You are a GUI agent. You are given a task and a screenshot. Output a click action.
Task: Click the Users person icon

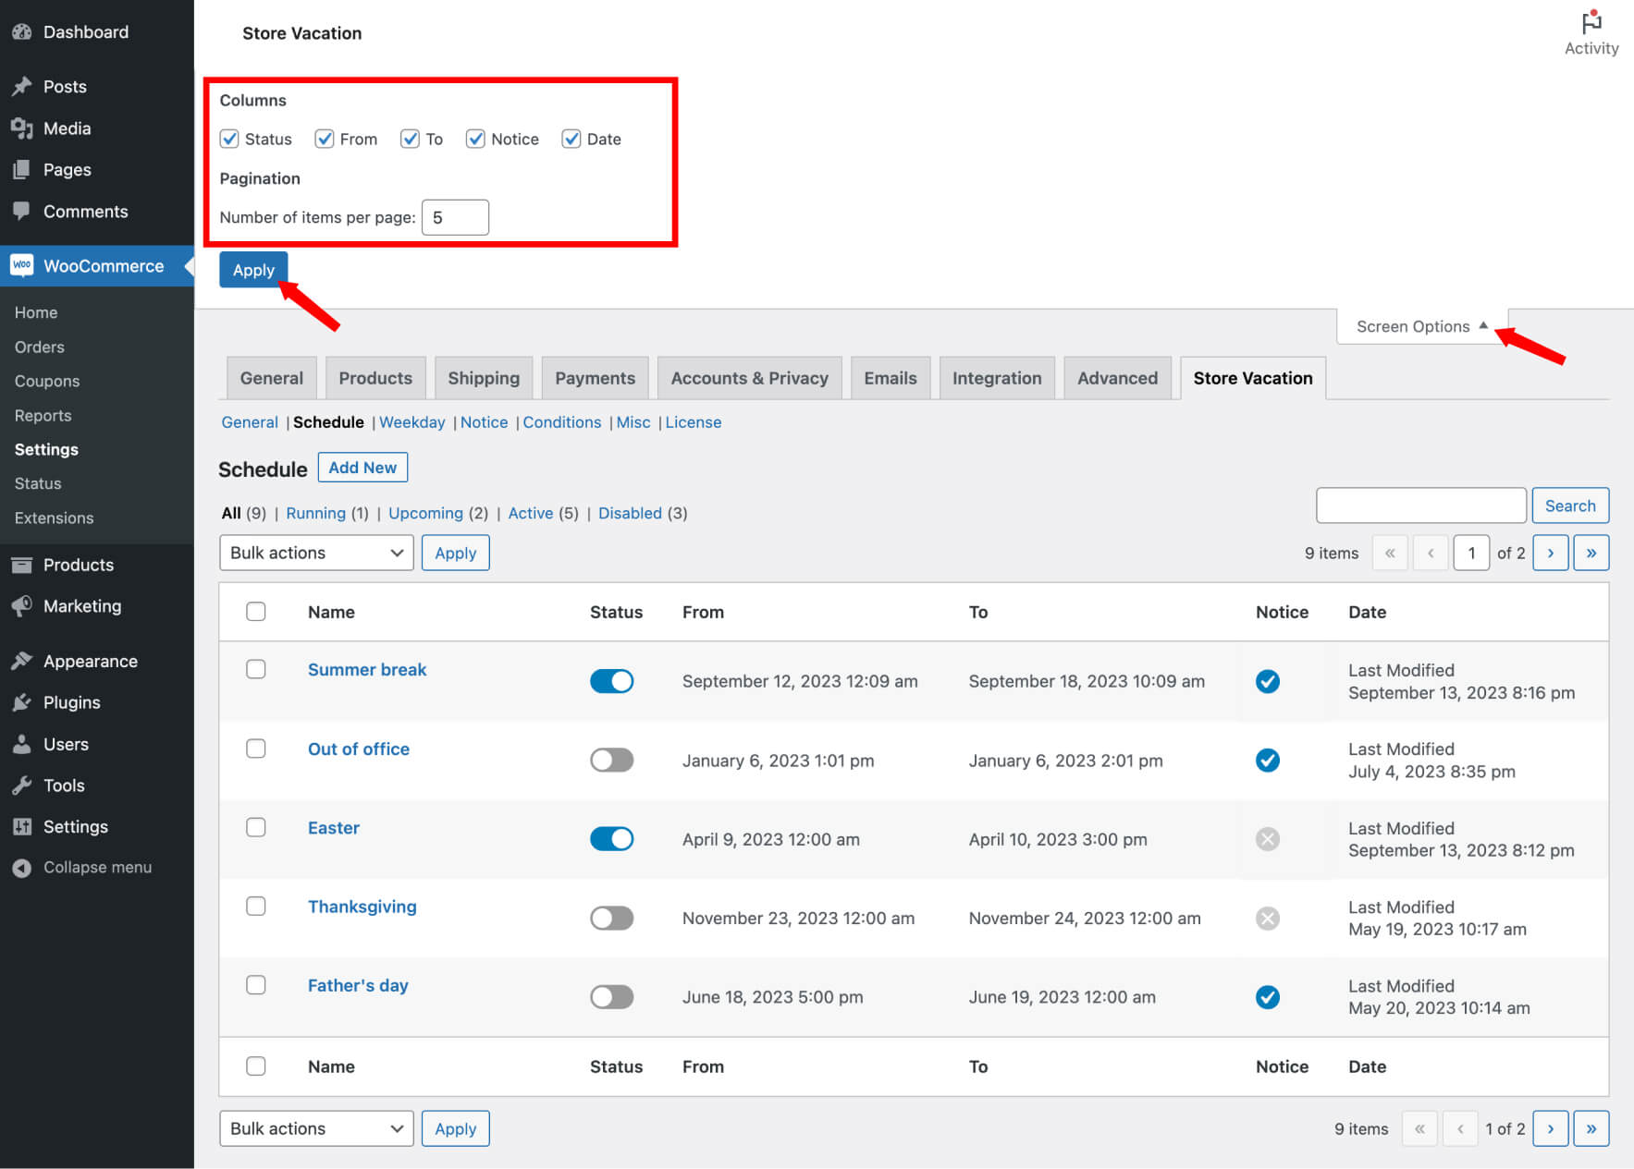click(22, 744)
